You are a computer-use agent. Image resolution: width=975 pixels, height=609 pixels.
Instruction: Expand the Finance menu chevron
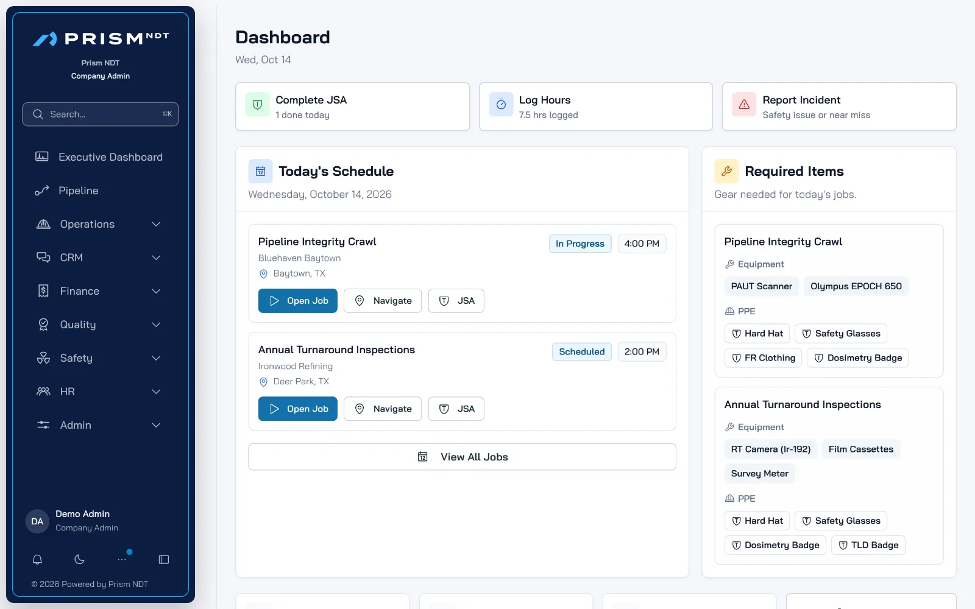coord(156,291)
